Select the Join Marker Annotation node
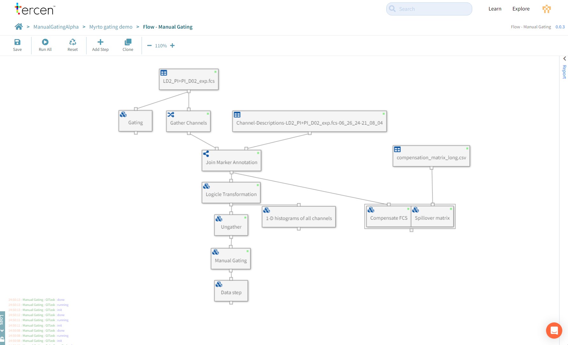Viewport: 568px width, 345px height. (231, 162)
